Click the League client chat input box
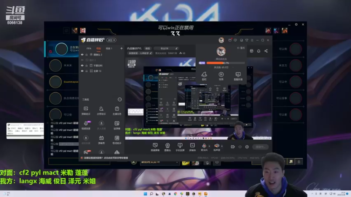 click(79, 162)
